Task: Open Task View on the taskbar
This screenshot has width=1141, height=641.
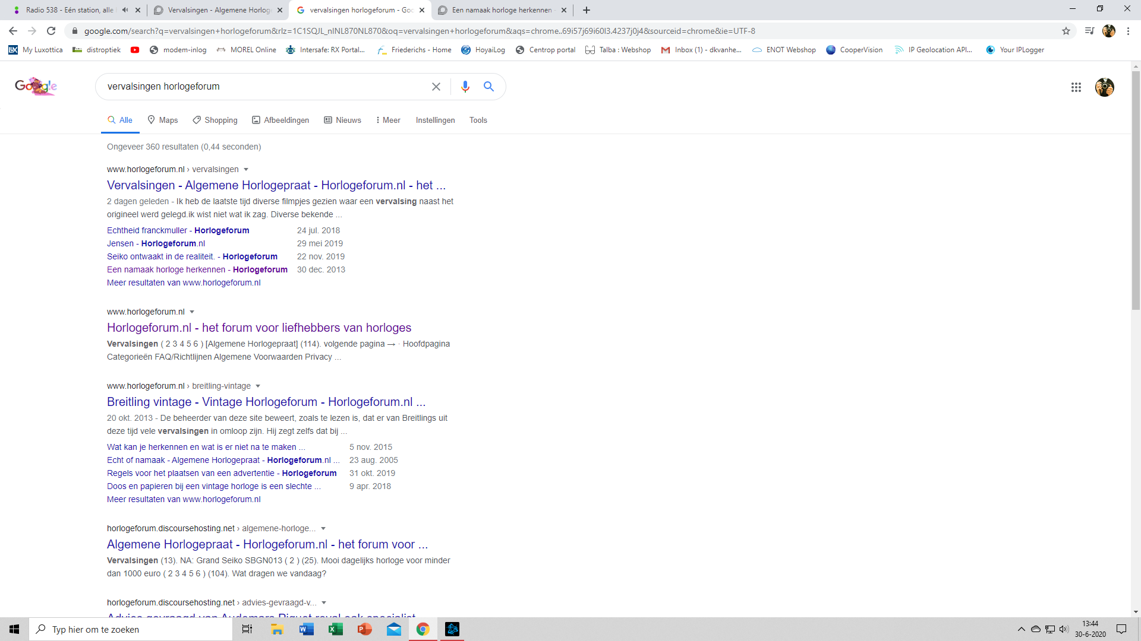Action: tap(247, 629)
